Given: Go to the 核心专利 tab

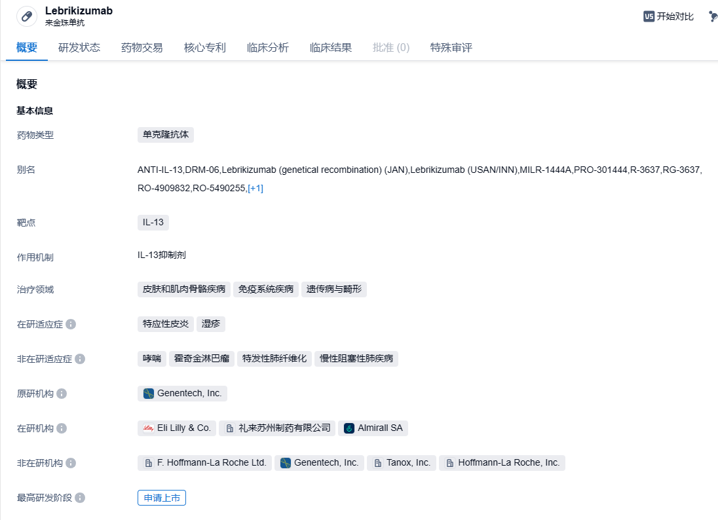Looking at the screenshot, I should coord(205,48).
